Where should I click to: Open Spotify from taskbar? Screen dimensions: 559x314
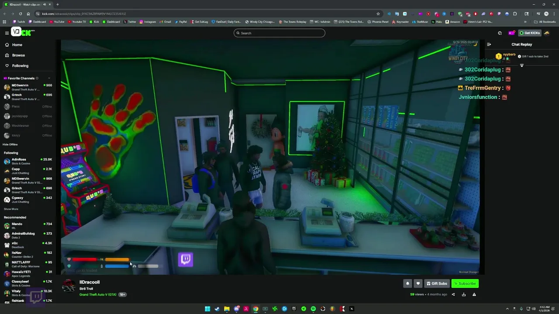(x=313, y=309)
